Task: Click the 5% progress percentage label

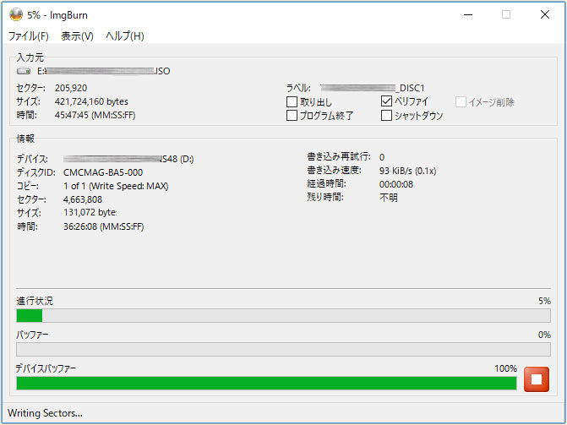Action: point(544,301)
